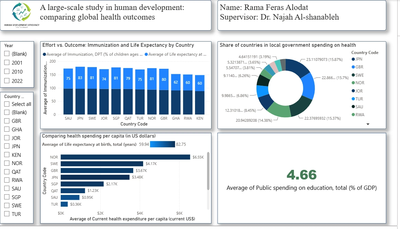Click GBR legend marker in donut chart
Viewport: 400px width, 229px height.
point(353,67)
